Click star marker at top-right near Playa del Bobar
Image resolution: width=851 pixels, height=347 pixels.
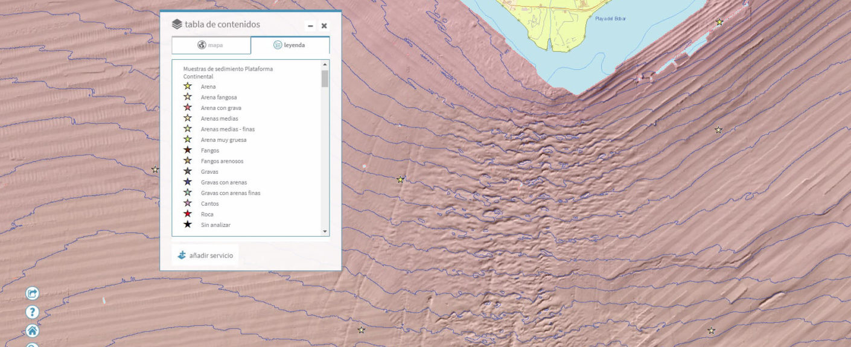coord(719,22)
